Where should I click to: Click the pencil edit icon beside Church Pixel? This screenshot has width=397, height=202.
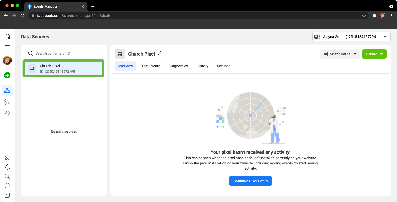click(159, 53)
